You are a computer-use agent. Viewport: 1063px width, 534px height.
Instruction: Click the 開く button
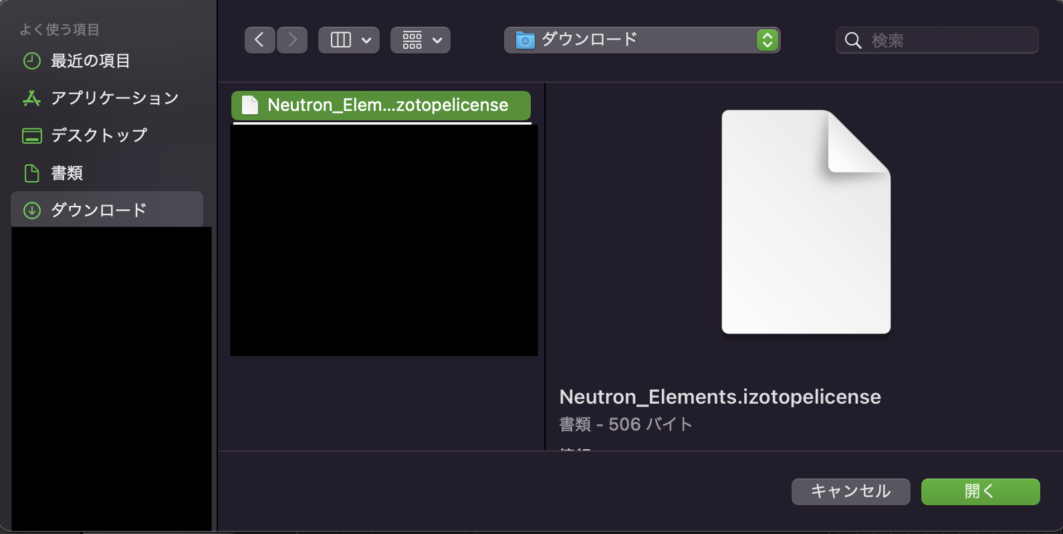(x=981, y=492)
